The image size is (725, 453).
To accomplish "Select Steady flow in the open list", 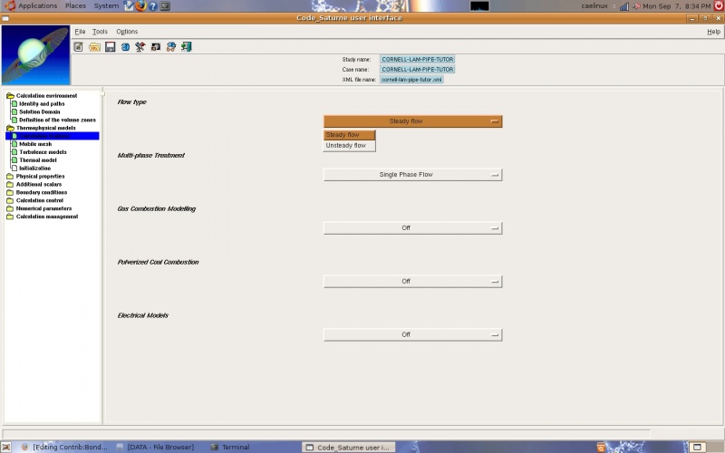I will 349,134.
